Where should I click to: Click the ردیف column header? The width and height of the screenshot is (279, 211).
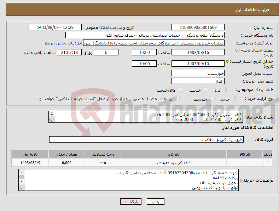pos(268,154)
